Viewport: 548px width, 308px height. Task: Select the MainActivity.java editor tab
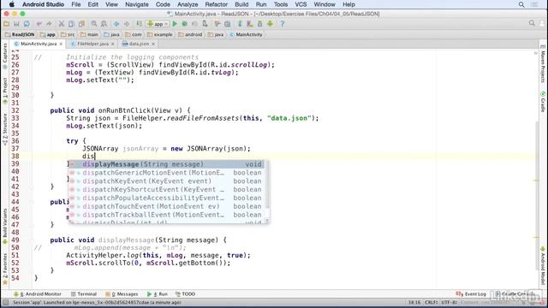tap(38, 44)
